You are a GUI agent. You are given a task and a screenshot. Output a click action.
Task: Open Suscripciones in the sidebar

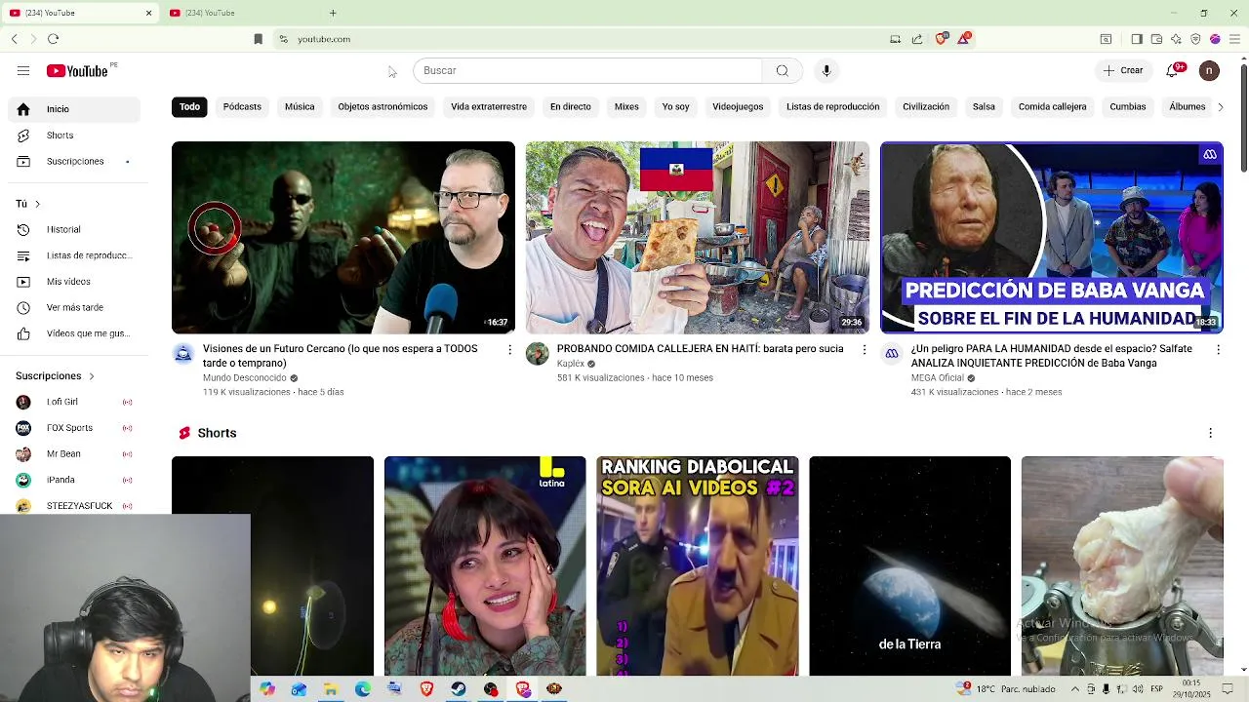tap(74, 161)
